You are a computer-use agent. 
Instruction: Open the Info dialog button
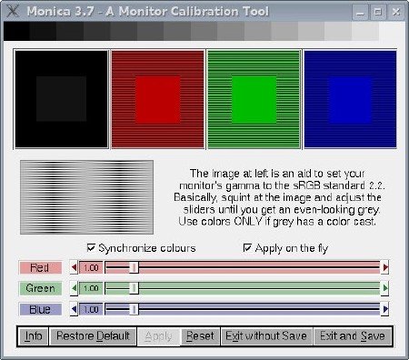tap(34, 336)
